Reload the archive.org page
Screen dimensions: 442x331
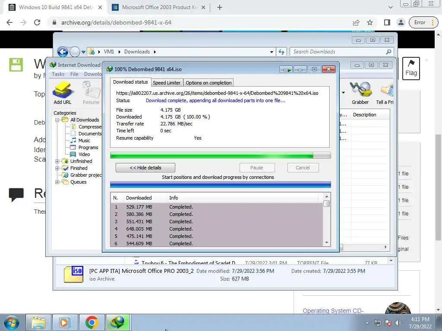click(x=37, y=22)
